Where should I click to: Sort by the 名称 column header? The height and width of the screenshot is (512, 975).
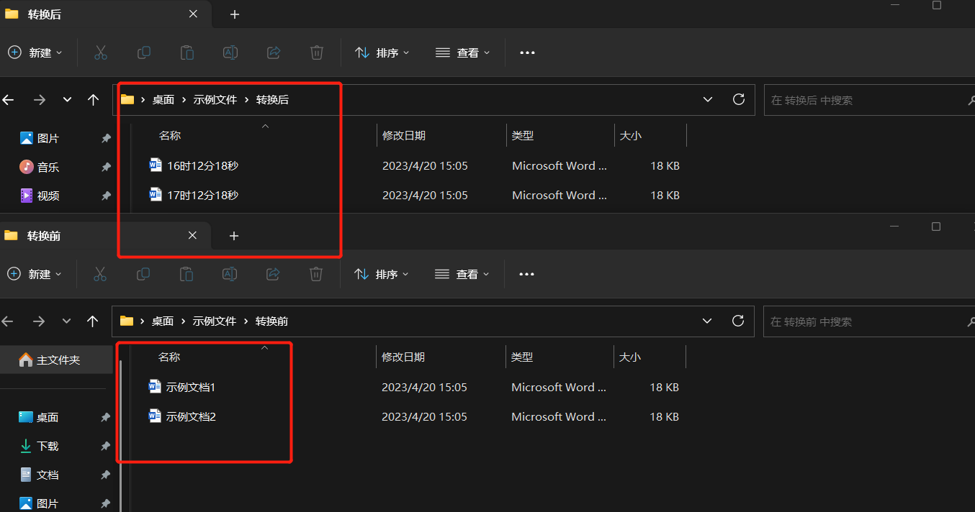coord(170,135)
